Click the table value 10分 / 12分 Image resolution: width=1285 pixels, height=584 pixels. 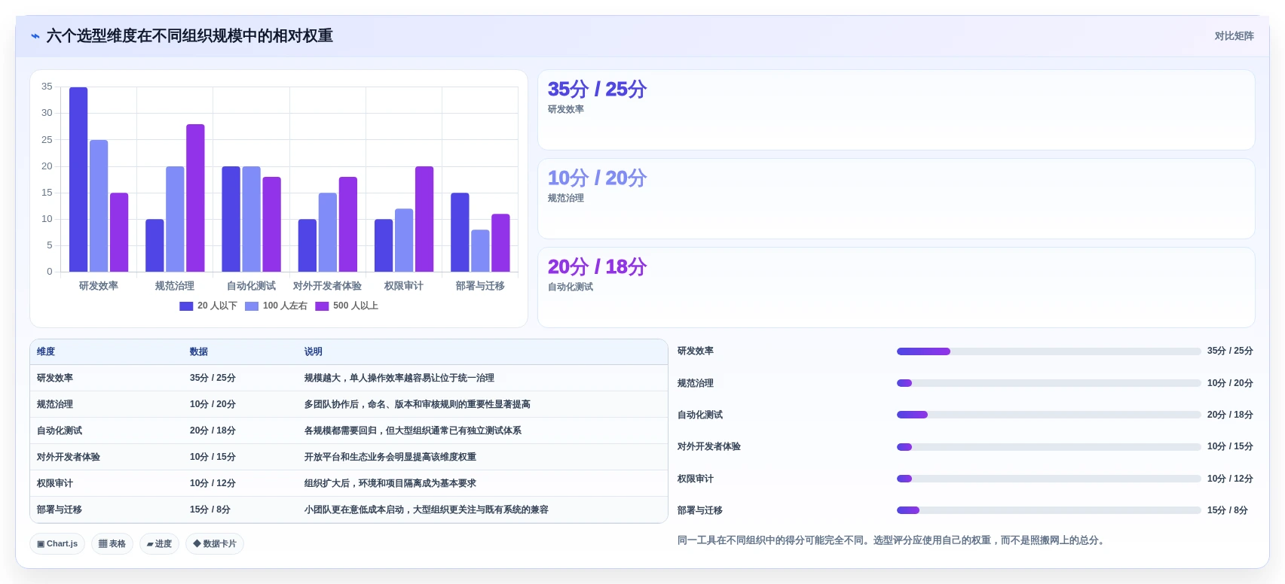click(213, 483)
